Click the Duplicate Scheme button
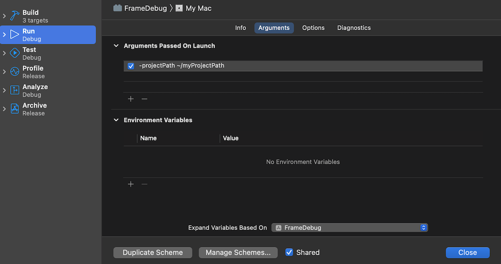The height and width of the screenshot is (264, 501). click(152, 252)
